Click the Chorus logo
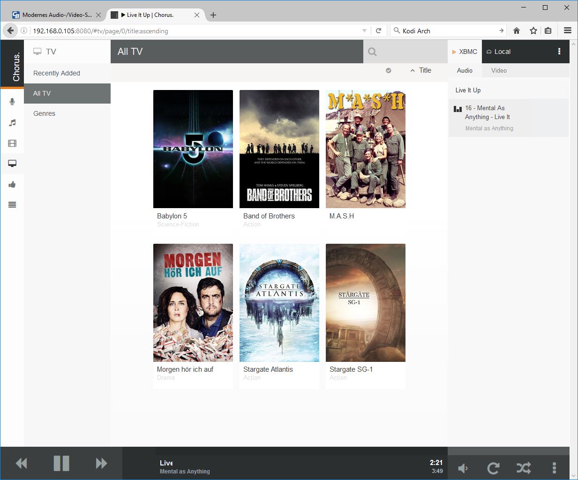Image resolution: width=578 pixels, height=480 pixels. [x=12, y=64]
